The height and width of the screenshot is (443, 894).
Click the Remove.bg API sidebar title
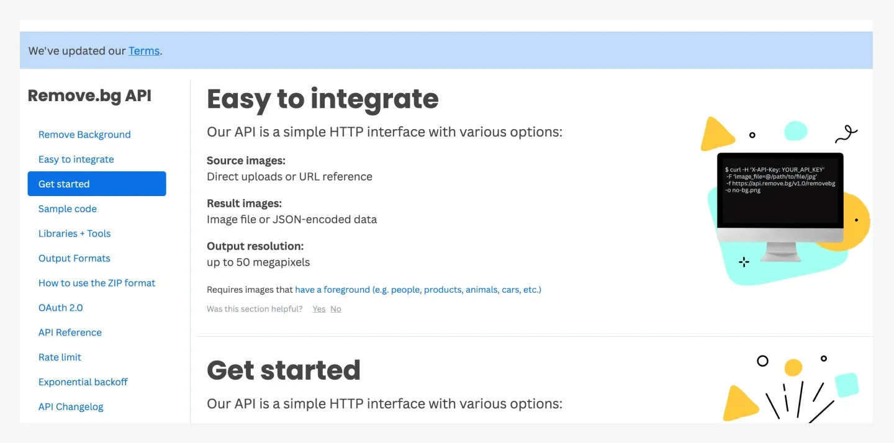coord(89,96)
